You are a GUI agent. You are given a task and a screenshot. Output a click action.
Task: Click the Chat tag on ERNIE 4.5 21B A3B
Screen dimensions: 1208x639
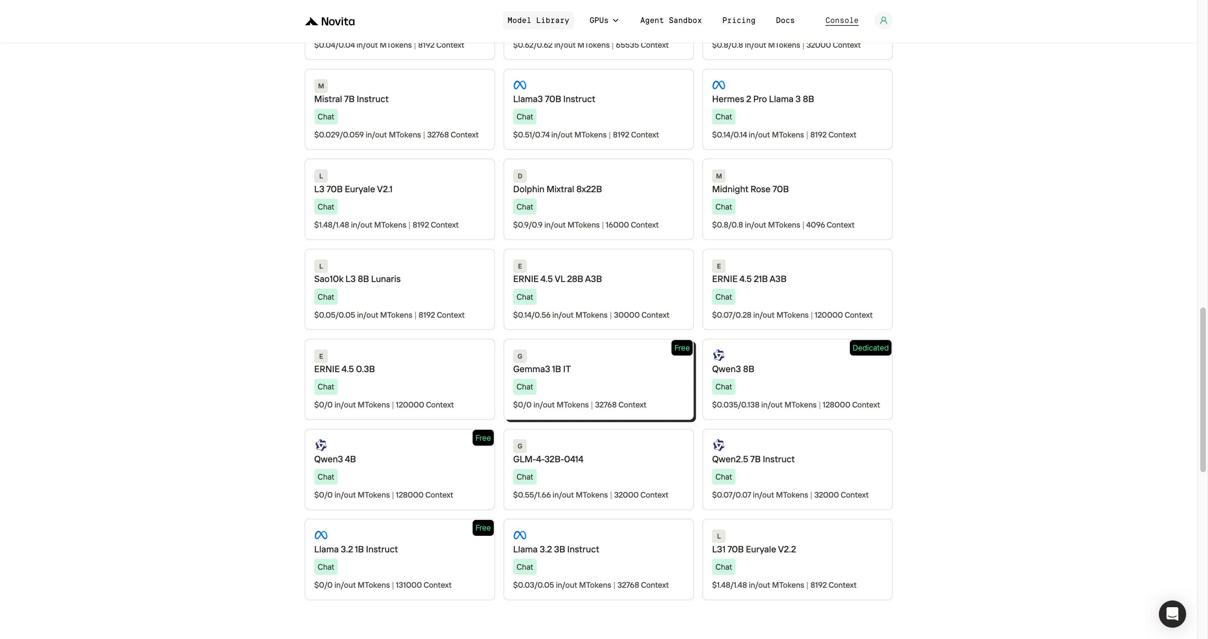(723, 297)
